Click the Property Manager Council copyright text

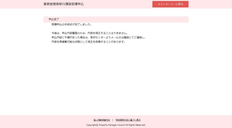coord(116,125)
